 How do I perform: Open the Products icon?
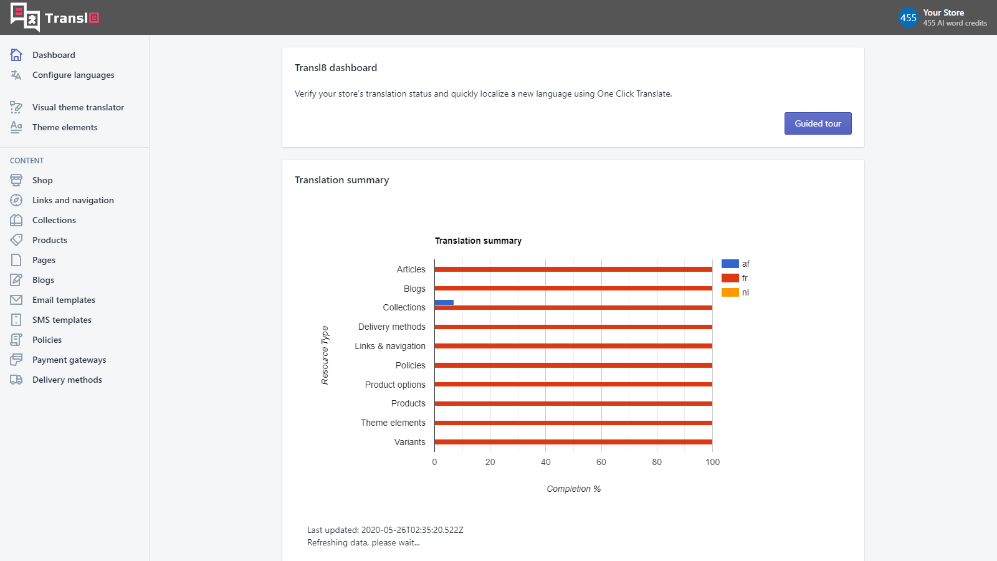pyautogui.click(x=16, y=240)
